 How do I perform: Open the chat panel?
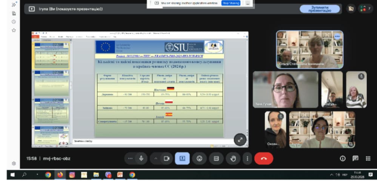pyautogui.click(x=355, y=159)
